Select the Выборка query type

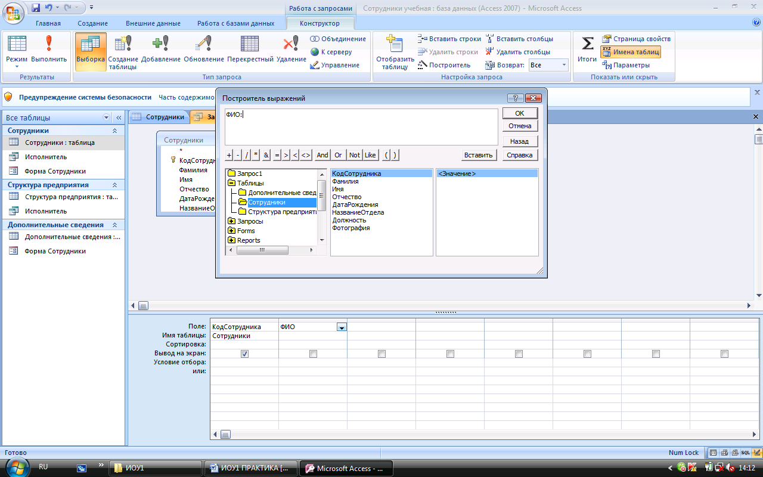(x=91, y=51)
